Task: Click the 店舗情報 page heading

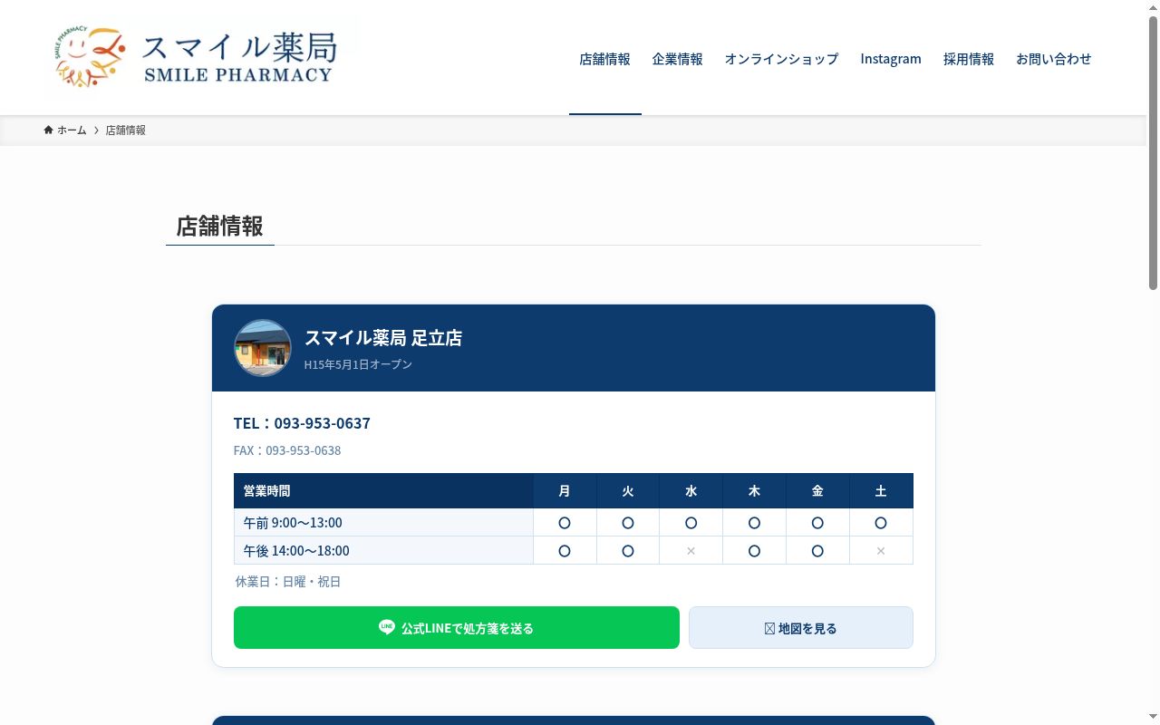Action: 219,227
